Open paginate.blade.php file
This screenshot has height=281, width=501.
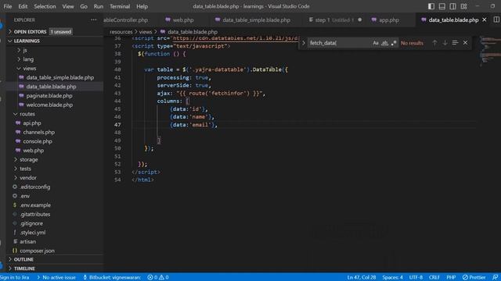[x=49, y=96]
